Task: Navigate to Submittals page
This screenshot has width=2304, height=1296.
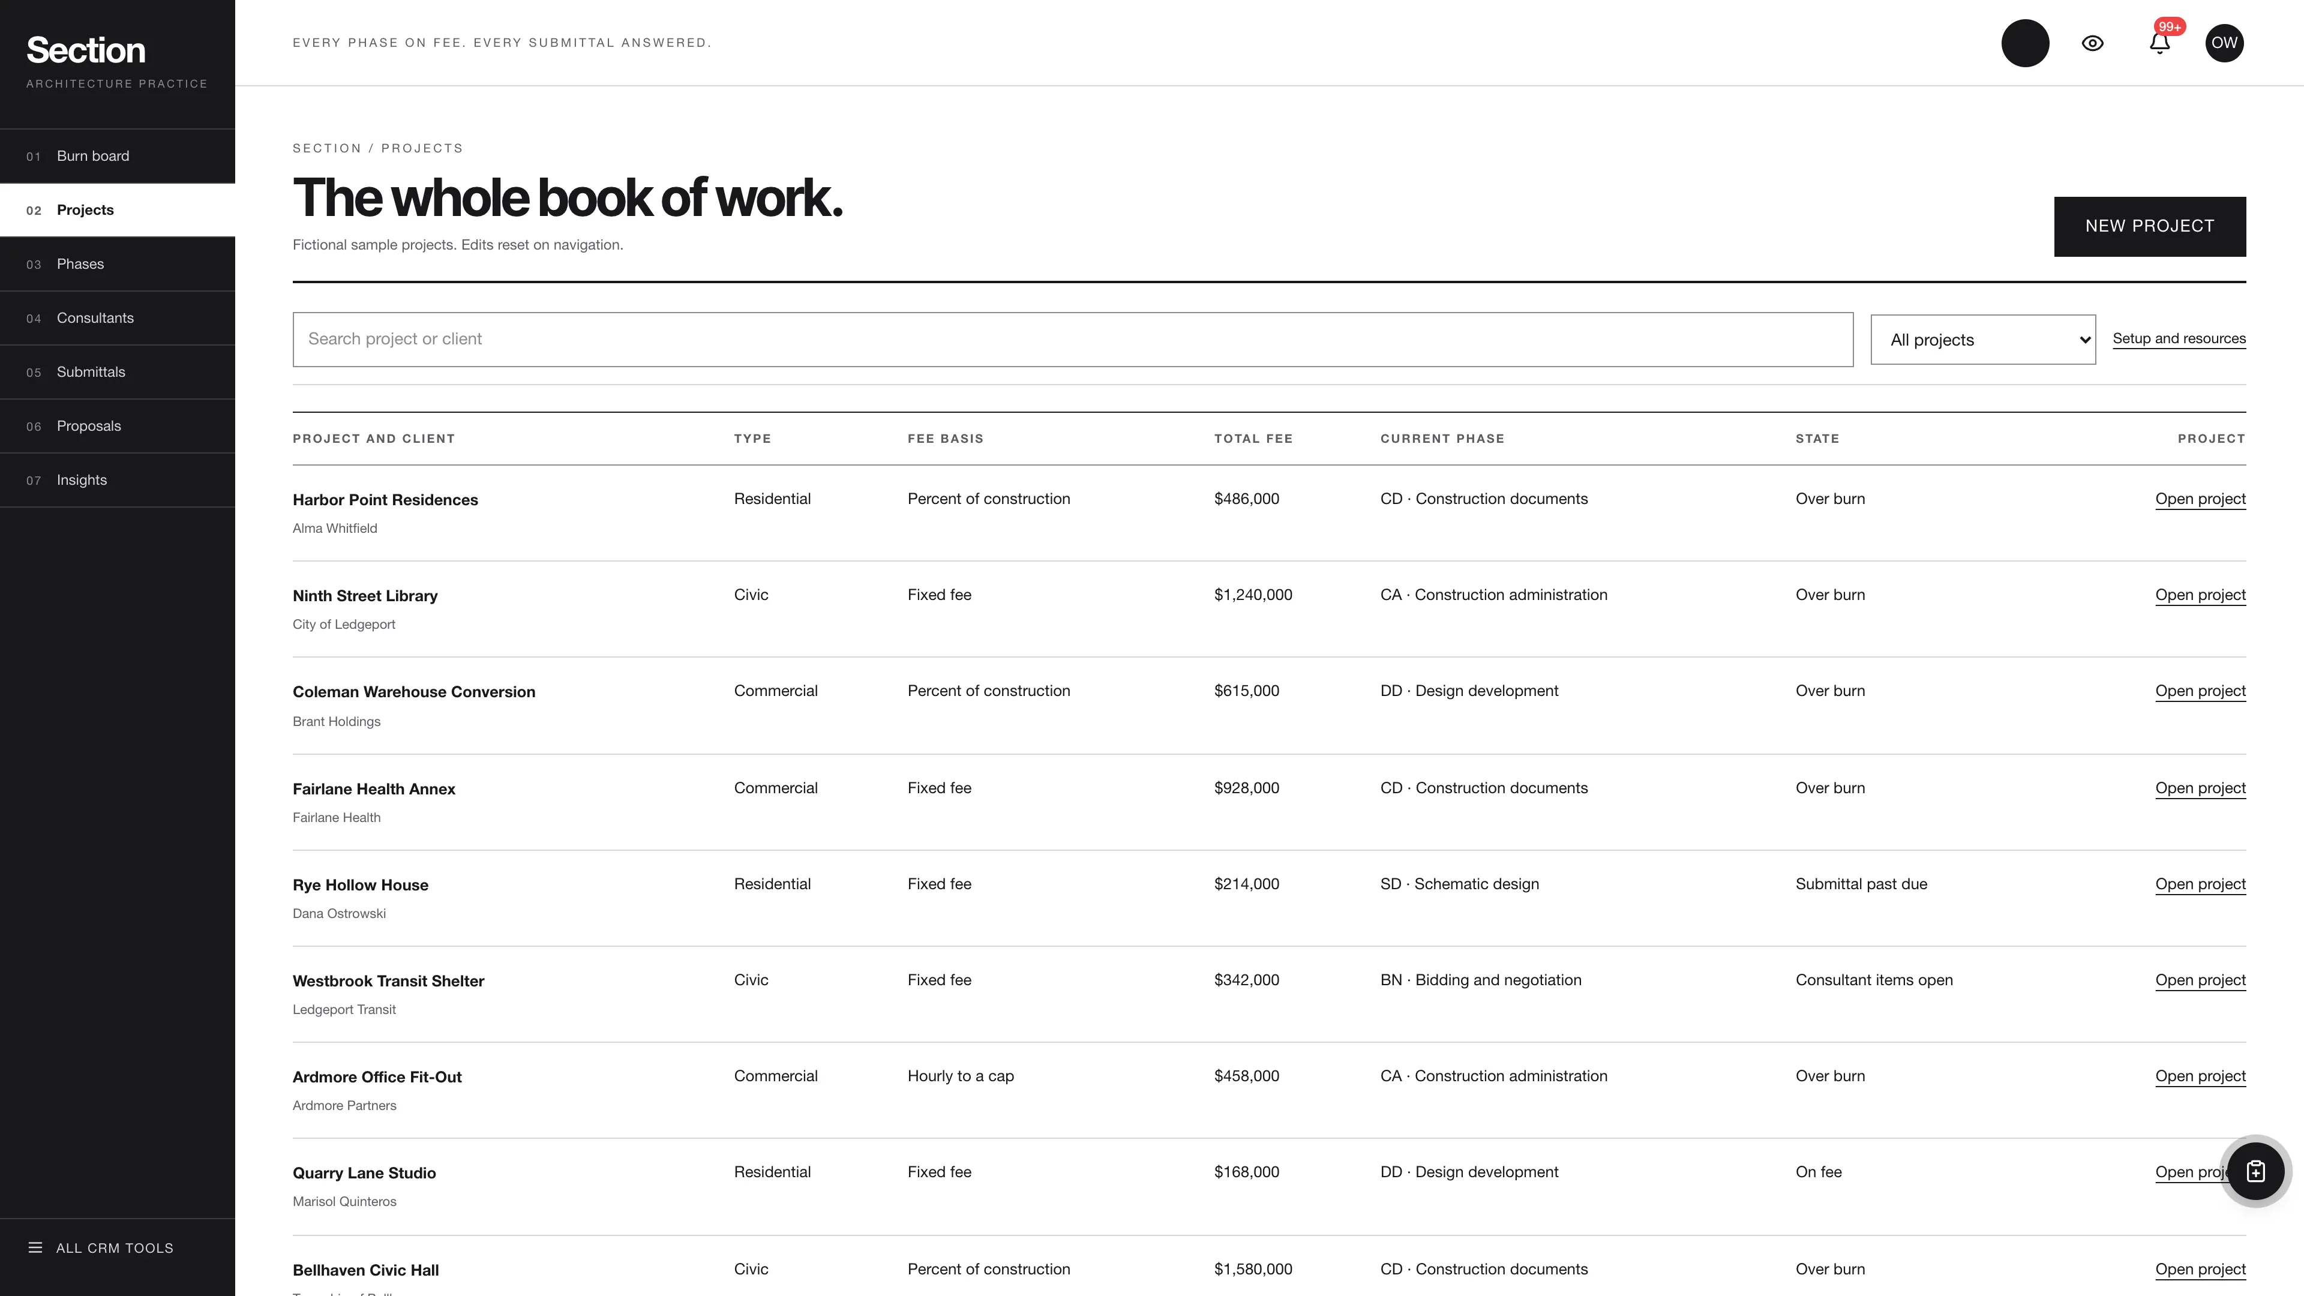Action: [117, 372]
